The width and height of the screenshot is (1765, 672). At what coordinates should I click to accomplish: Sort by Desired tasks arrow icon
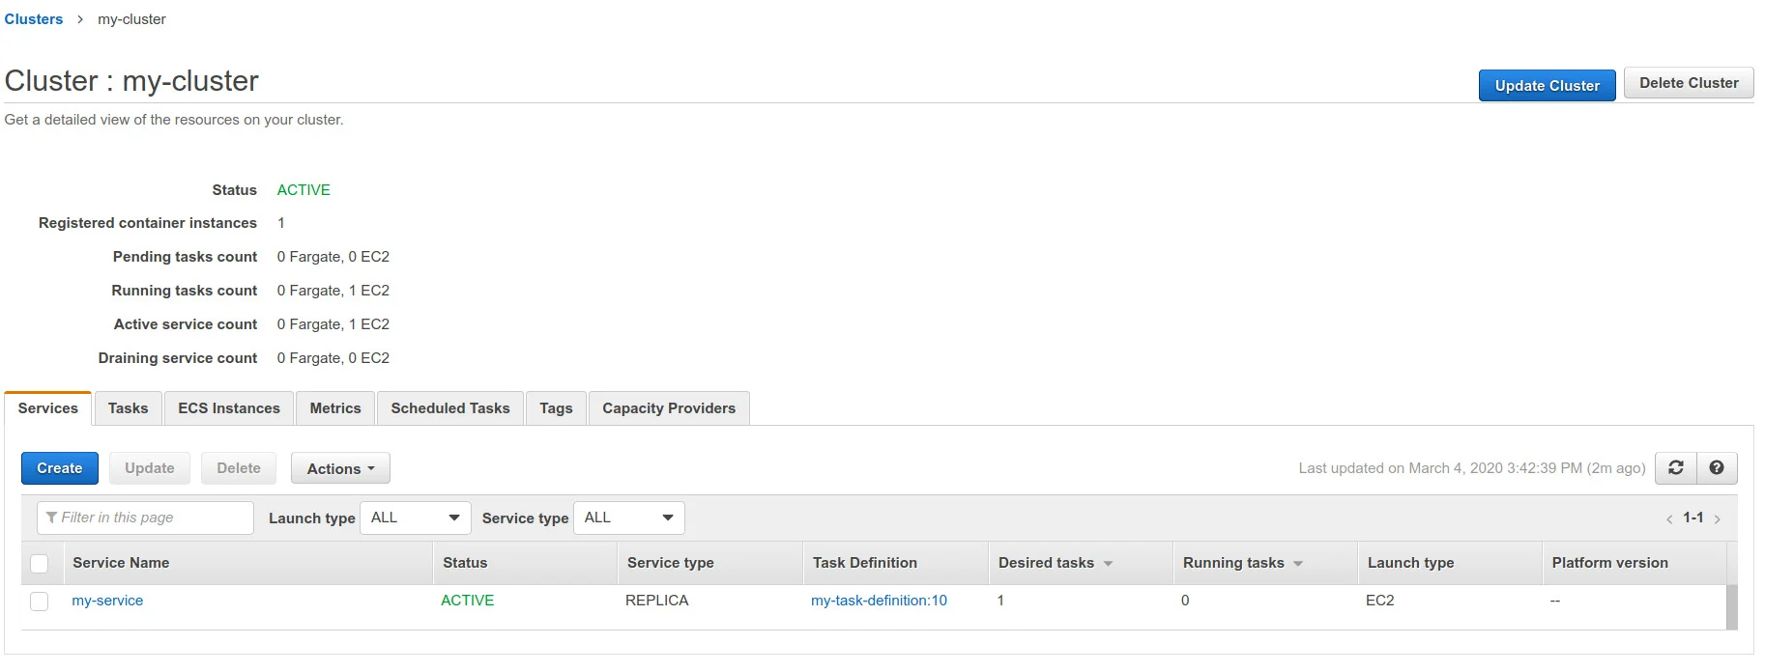coord(1108,564)
